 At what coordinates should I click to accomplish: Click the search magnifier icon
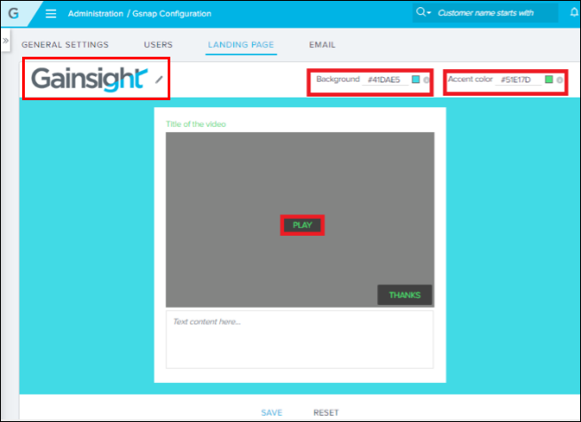(x=420, y=12)
